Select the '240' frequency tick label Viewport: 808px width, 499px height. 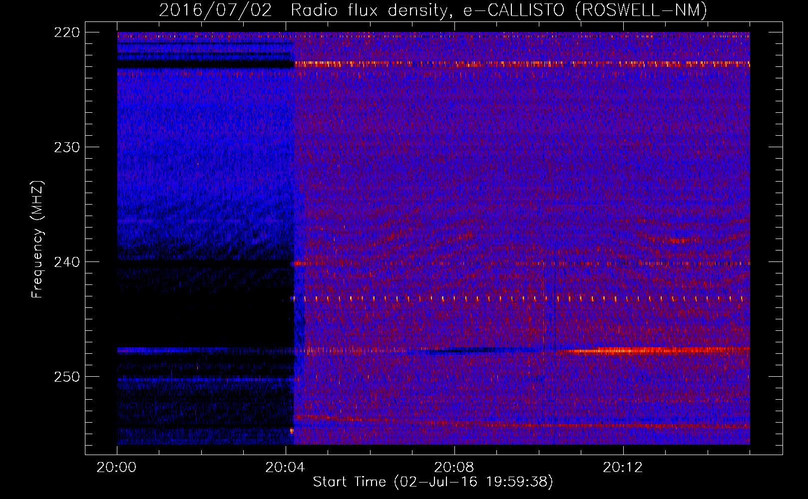click(x=67, y=262)
